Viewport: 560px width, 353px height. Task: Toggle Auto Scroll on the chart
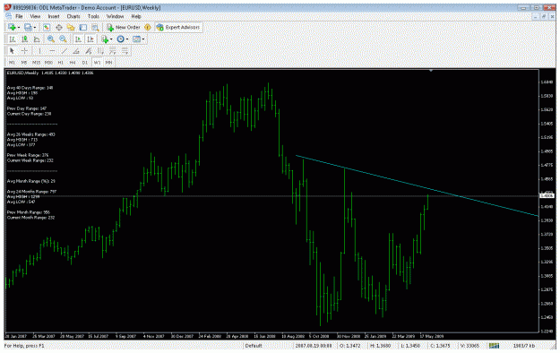78,39
